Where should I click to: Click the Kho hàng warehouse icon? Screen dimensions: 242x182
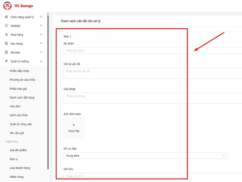point(6,44)
